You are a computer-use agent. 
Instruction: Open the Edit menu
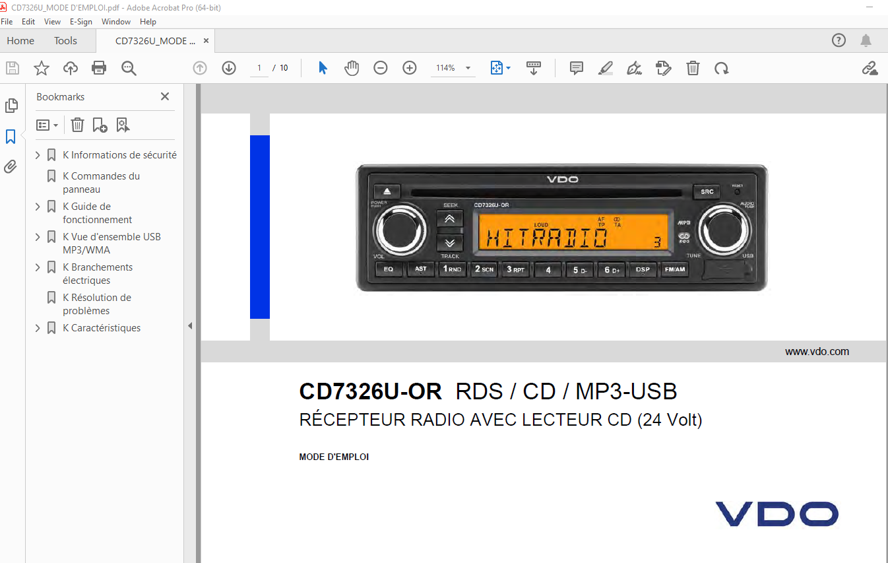pyautogui.click(x=28, y=22)
